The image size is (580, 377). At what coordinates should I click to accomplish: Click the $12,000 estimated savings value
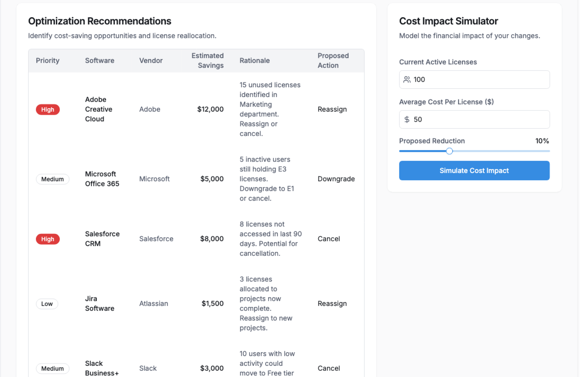point(210,109)
